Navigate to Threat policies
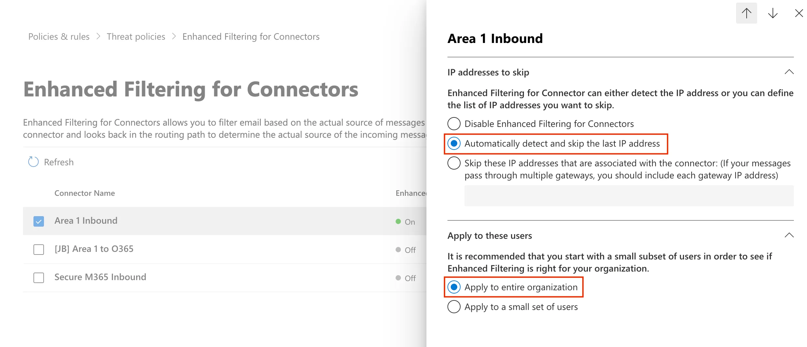 pyautogui.click(x=135, y=36)
